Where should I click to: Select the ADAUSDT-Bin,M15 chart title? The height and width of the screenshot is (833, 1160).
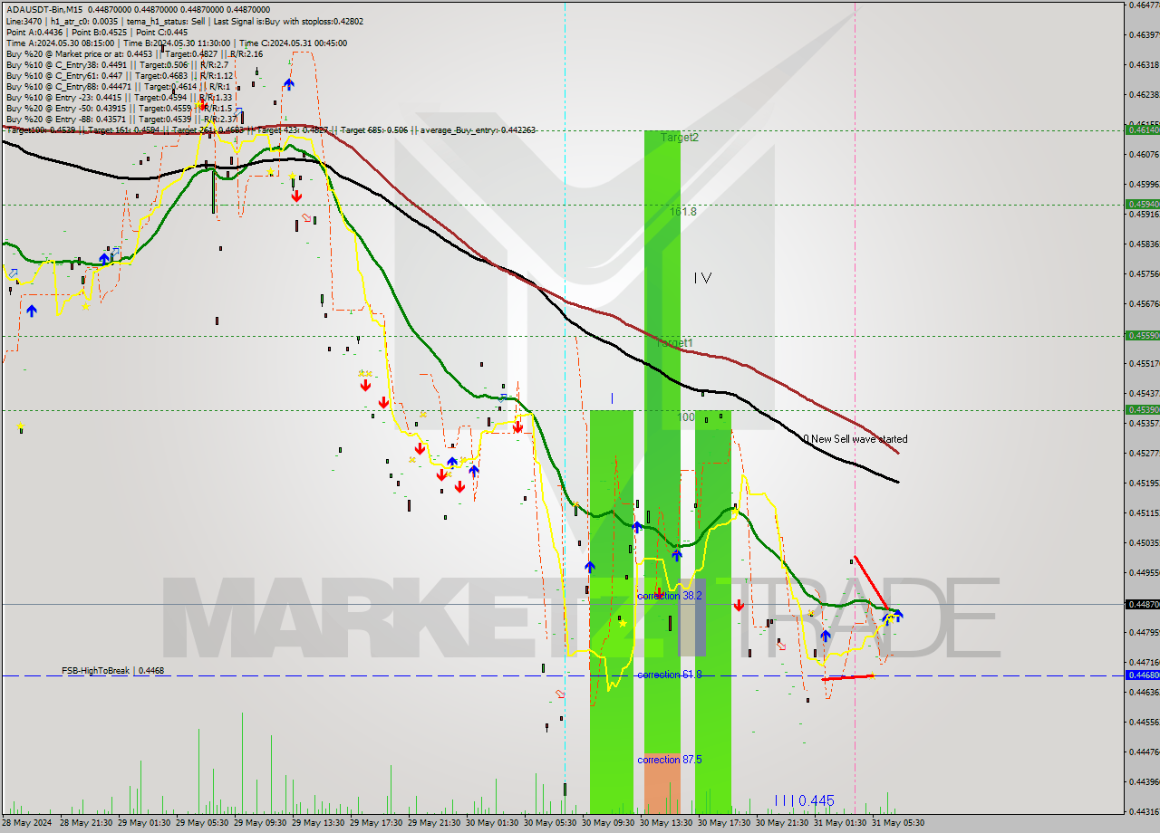pos(45,7)
